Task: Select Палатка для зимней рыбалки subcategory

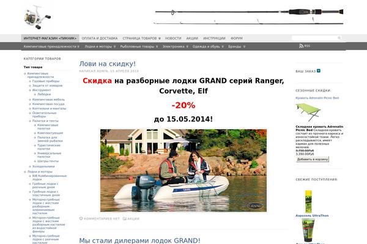Action: (50, 139)
